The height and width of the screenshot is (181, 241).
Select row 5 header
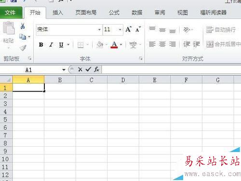(x=6, y=119)
